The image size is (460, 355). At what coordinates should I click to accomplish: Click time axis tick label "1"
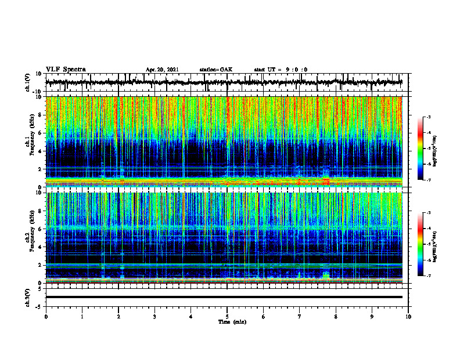point(82,317)
